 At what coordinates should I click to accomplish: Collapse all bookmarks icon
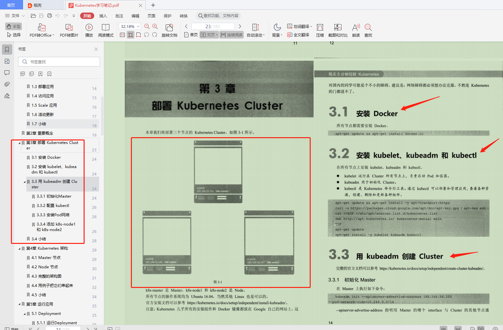click(32, 74)
